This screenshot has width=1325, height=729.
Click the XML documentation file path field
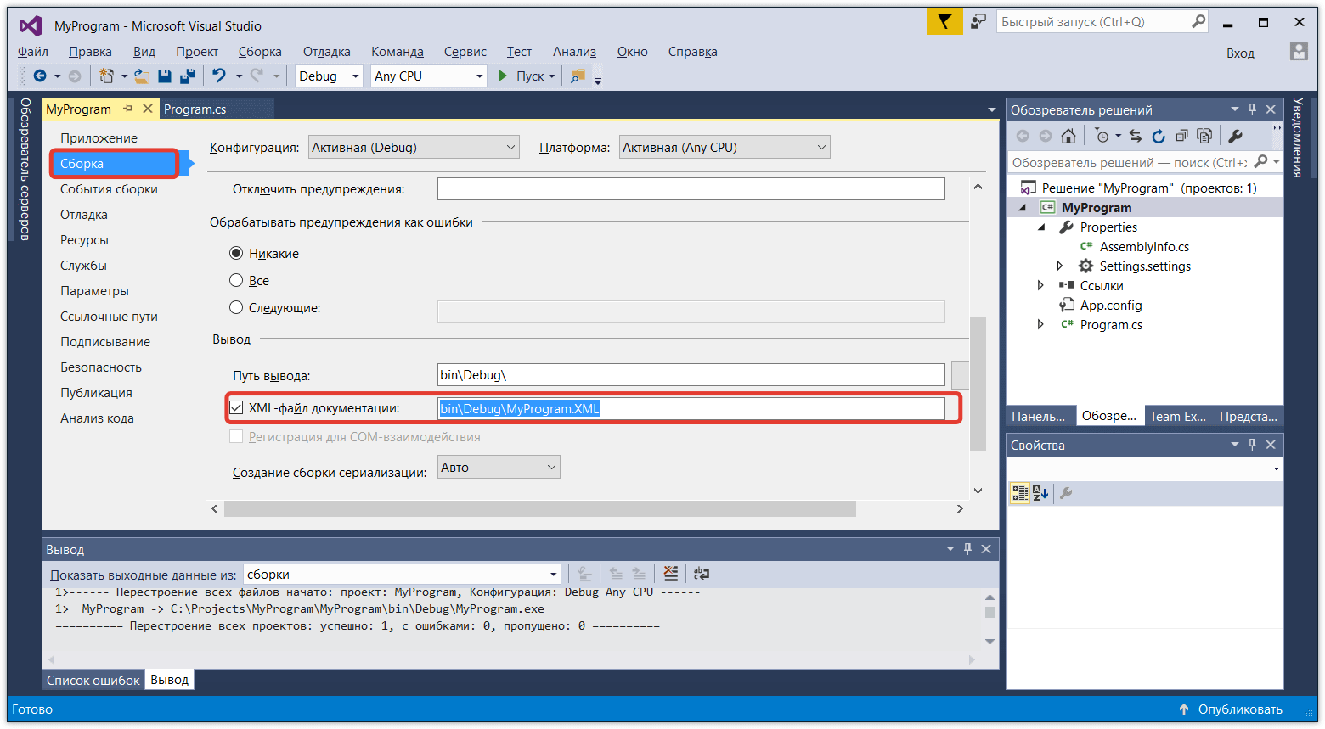tap(691, 408)
